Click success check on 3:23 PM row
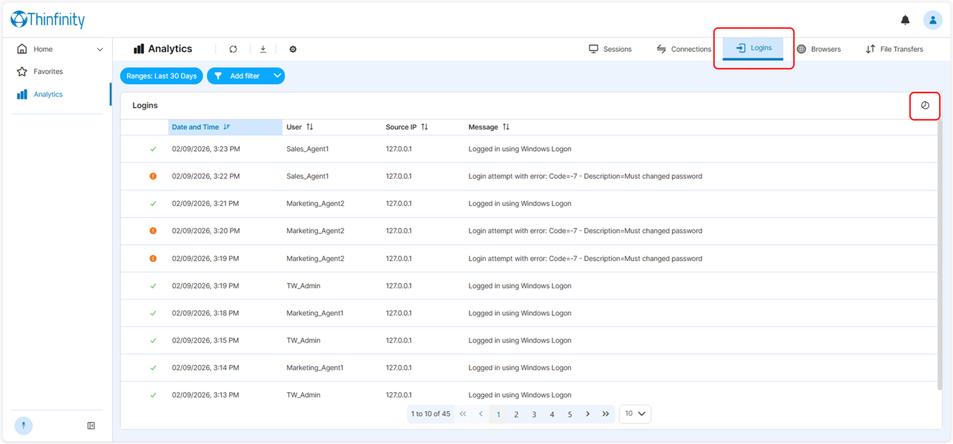The width and height of the screenshot is (953, 444). pyautogui.click(x=153, y=149)
